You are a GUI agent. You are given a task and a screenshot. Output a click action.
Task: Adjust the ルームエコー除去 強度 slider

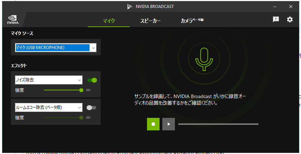point(63,117)
